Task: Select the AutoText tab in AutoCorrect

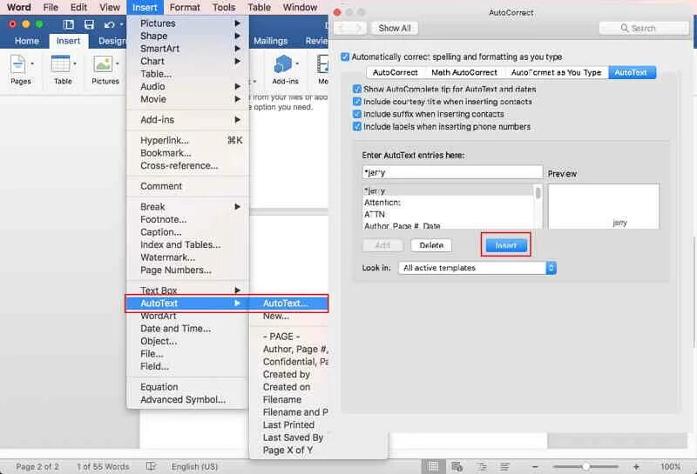Action: click(x=631, y=72)
